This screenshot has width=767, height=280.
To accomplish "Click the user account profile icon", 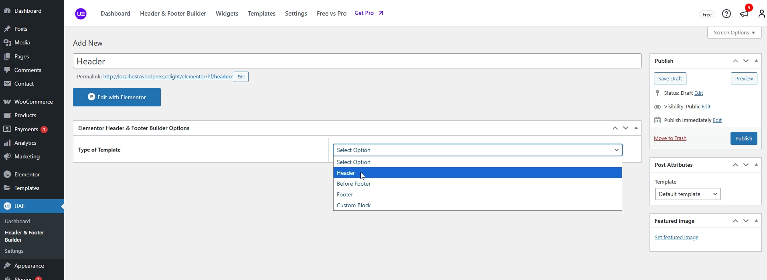I will pos(761,14).
